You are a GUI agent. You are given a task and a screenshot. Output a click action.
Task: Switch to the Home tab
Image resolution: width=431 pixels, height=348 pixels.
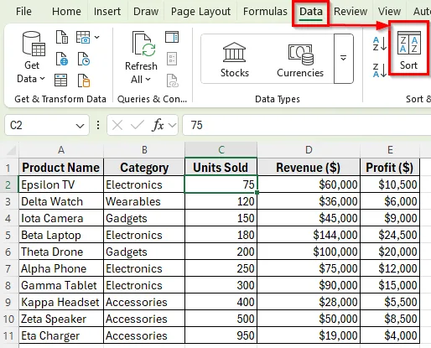pos(66,12)
